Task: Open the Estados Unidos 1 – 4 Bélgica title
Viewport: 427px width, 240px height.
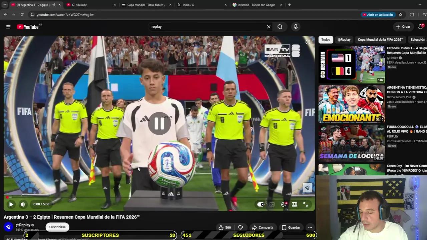Action: [407, 50]
